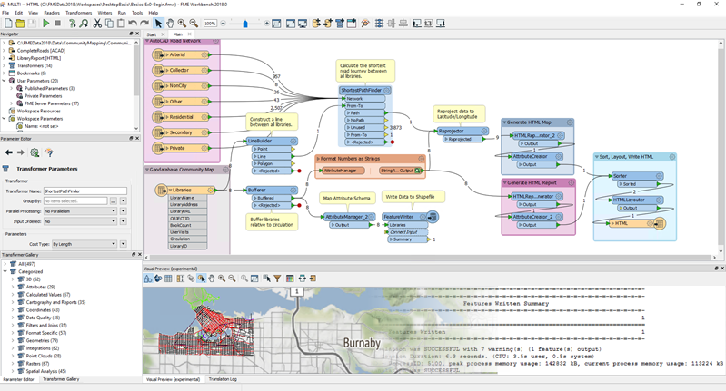This screenshot has width=726, height=391.
Task: Select the Pan hand tool in toolbar
Action: click(x=170, y=23)
